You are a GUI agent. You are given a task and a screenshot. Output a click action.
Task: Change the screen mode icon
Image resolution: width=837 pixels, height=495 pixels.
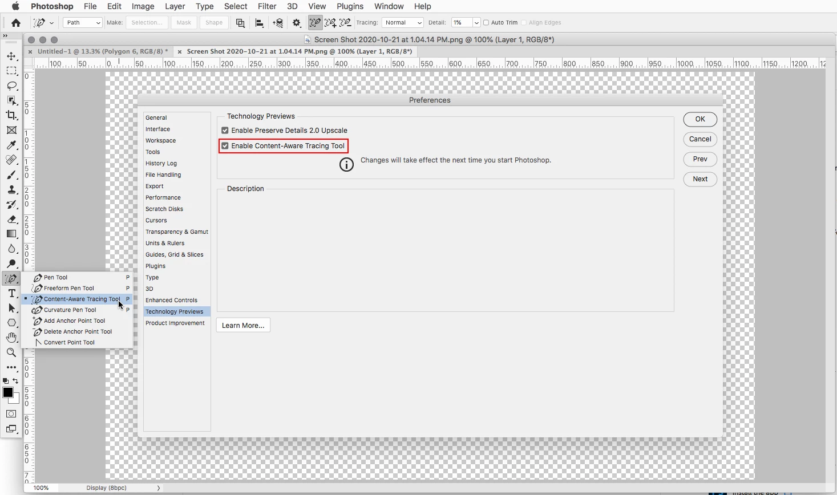(11, 429)
